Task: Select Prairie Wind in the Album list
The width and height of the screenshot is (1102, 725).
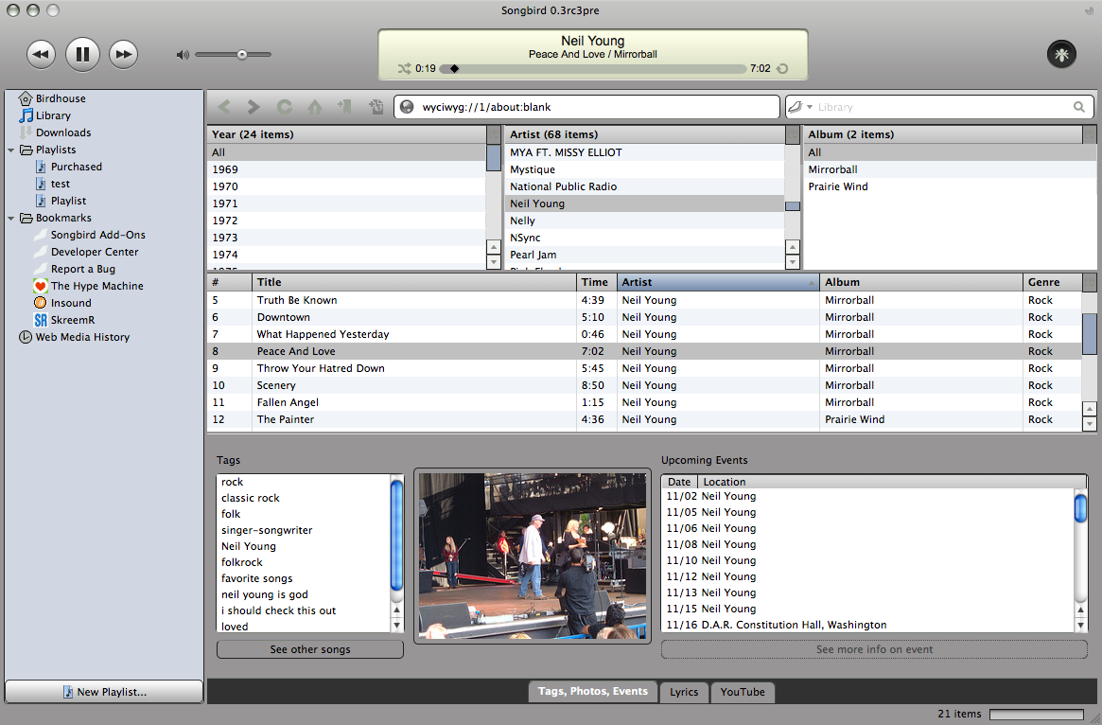Action: point(837,186)
